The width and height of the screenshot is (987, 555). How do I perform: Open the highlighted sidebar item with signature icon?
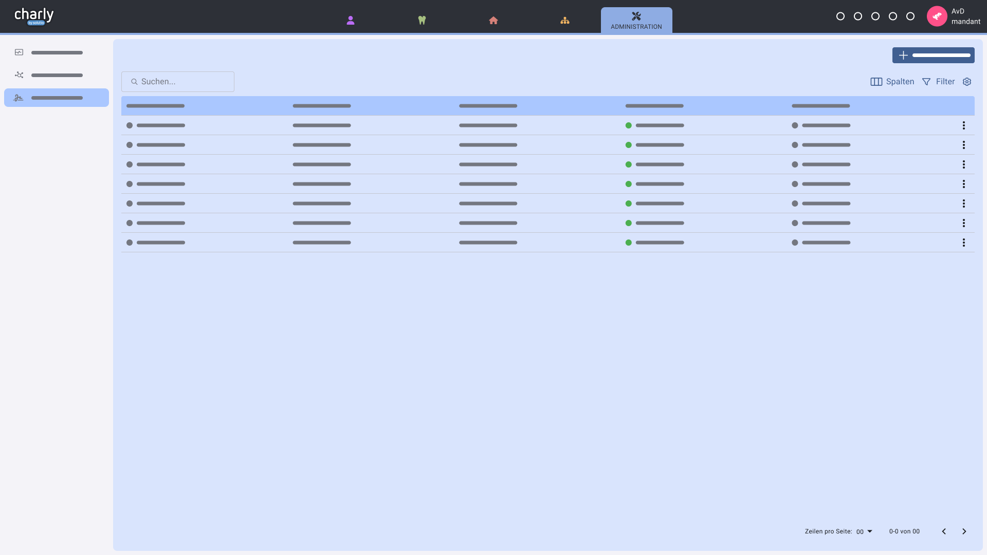click(x=57, y=98)
